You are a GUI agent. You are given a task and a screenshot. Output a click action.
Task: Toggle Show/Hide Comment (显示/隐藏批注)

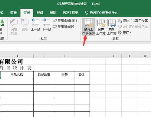coord(65,21)
